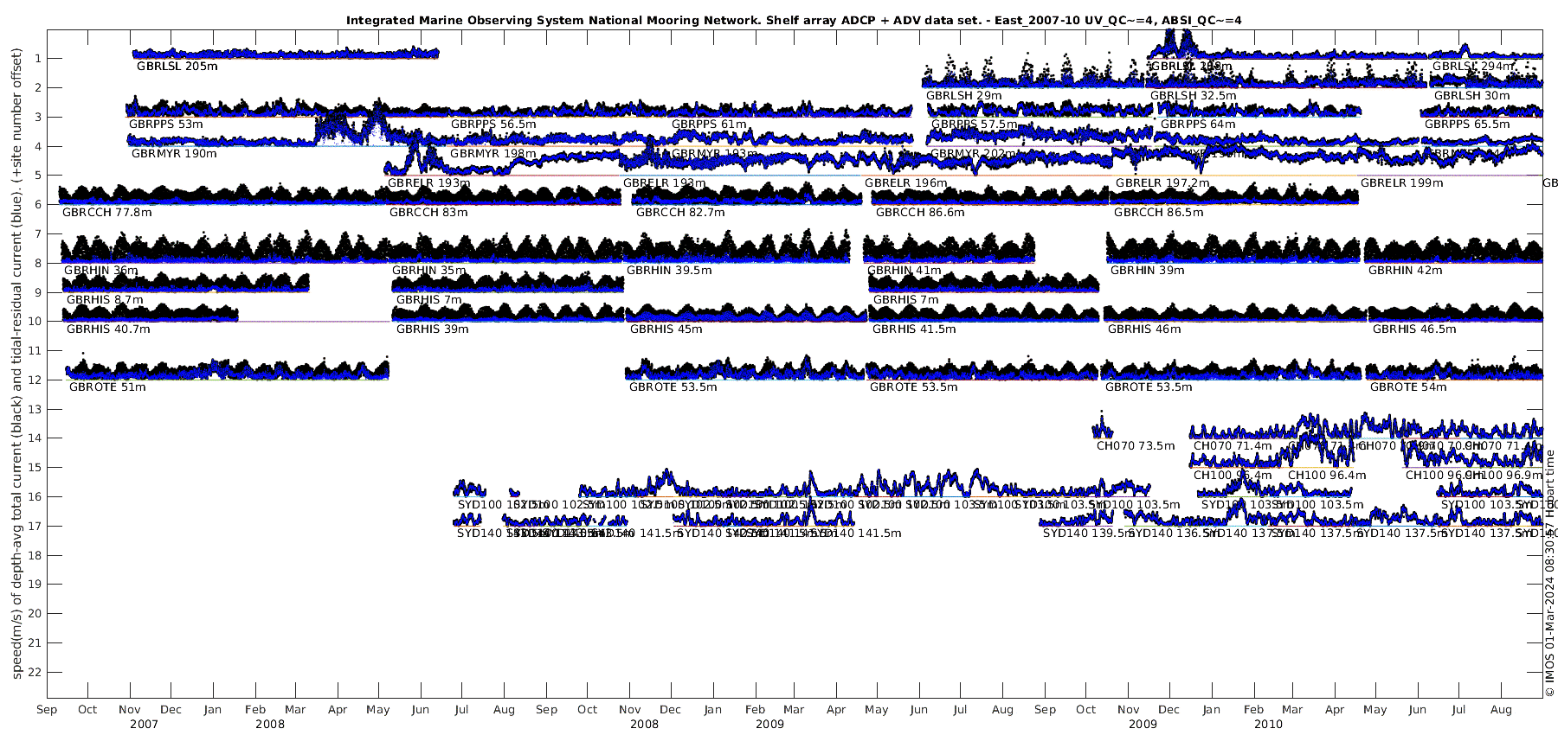Pick the 'GBRELR 196m' label
This screenshot has height=735, width=1558.
coord(906,183)
